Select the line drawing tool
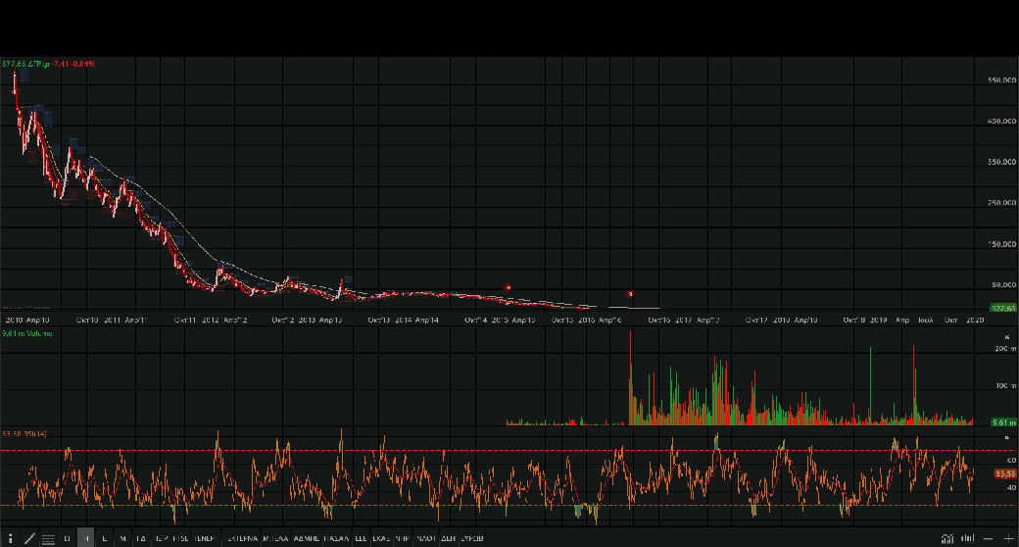Screen dimensions: 1019x547 tap(28, 538)
